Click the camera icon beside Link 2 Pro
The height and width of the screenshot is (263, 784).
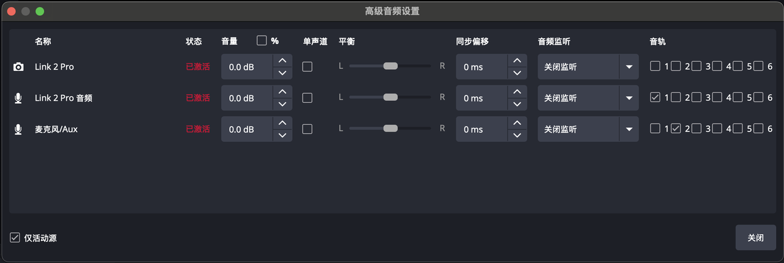[18, 67]
